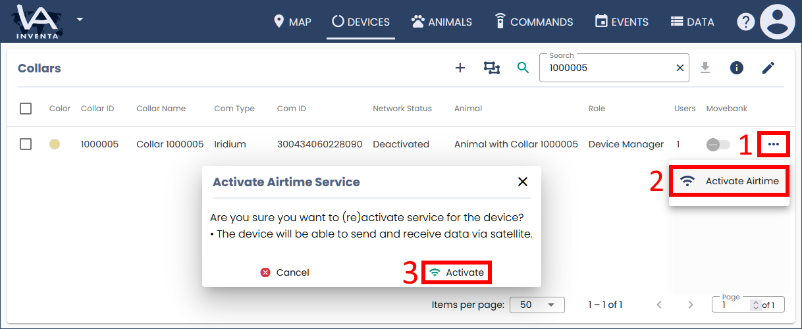The image size is (802, 329).
Task: Click the green search magnifier icon
Action: [523, 68]
